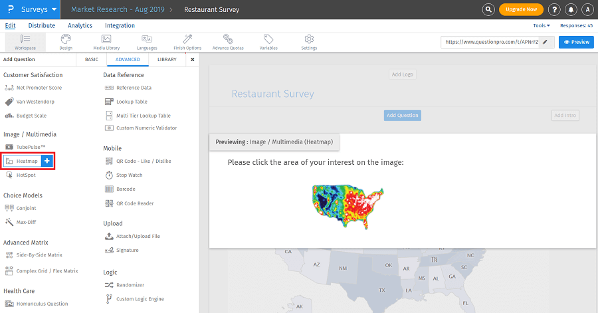Click the pencil edit icon beside survey URL
The width and height of the screenshot is (598, 313).
[x=545, y=42]
